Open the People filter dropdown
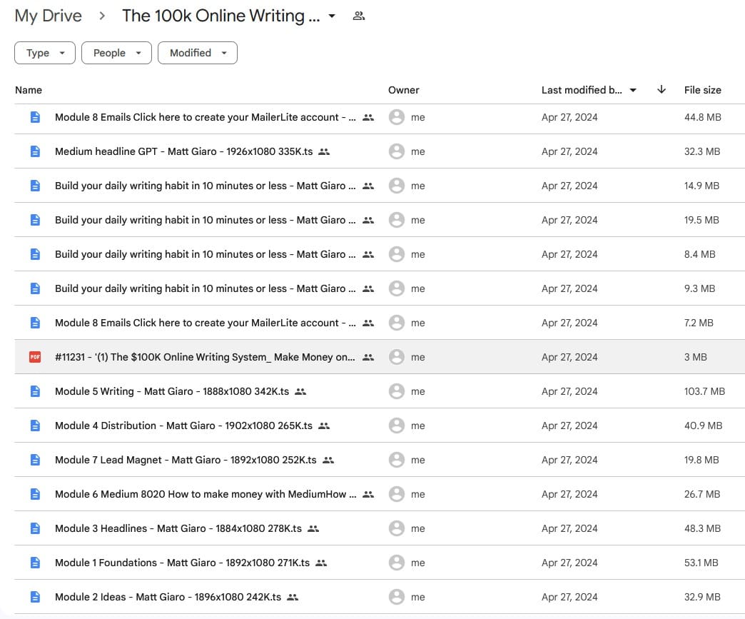Viewport: 745px width, 619px height. [116, 53]
